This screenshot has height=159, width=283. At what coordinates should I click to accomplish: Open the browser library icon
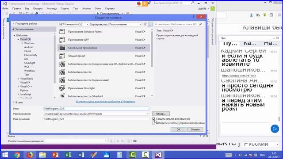point(258,15)
